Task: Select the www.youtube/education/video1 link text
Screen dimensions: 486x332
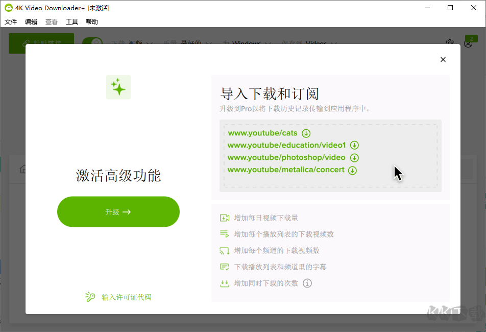Action: [x=287, y=145]
